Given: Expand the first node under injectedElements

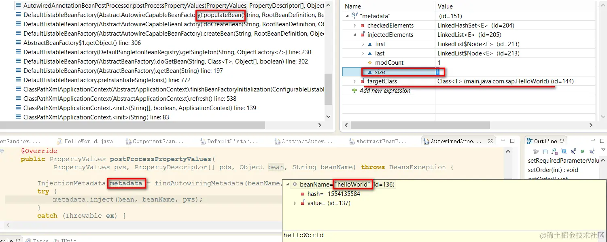Looking at the screenshot, I should pyautogui.click(x=363, y=44).
